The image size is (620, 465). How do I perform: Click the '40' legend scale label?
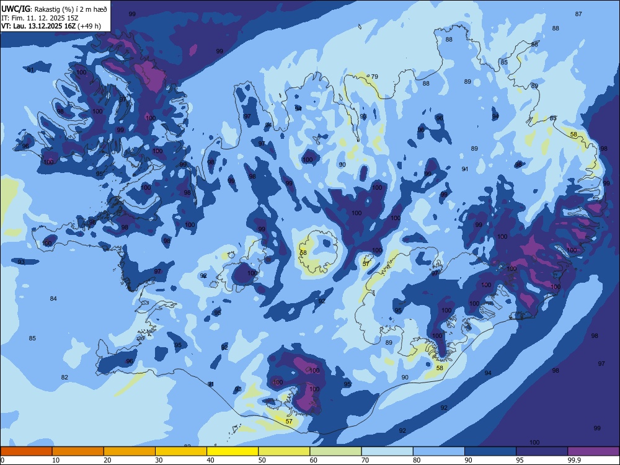(x=210, y=460)
